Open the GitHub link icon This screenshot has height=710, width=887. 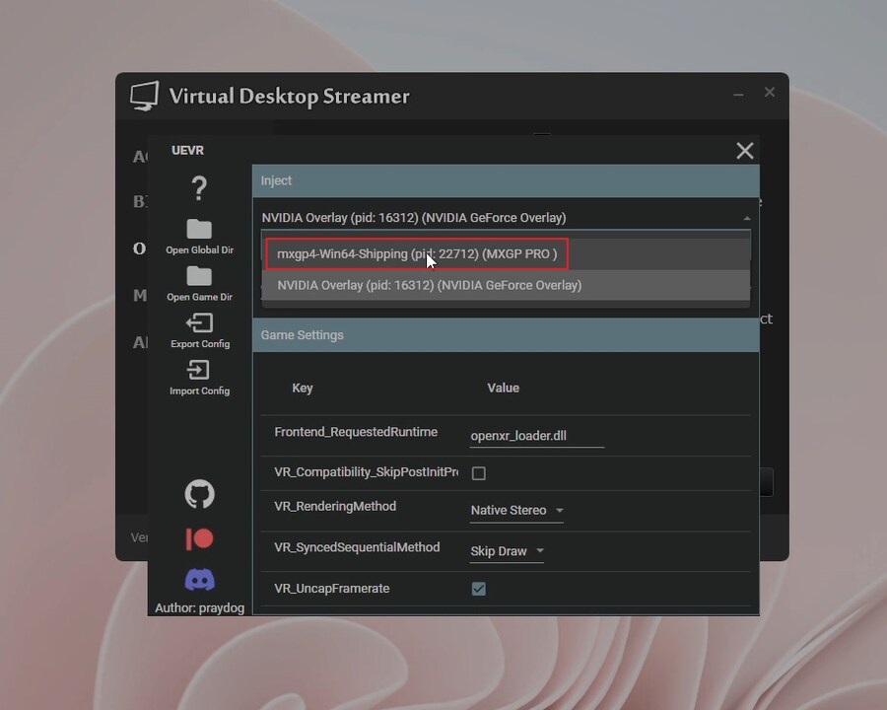tap(200, 494)
